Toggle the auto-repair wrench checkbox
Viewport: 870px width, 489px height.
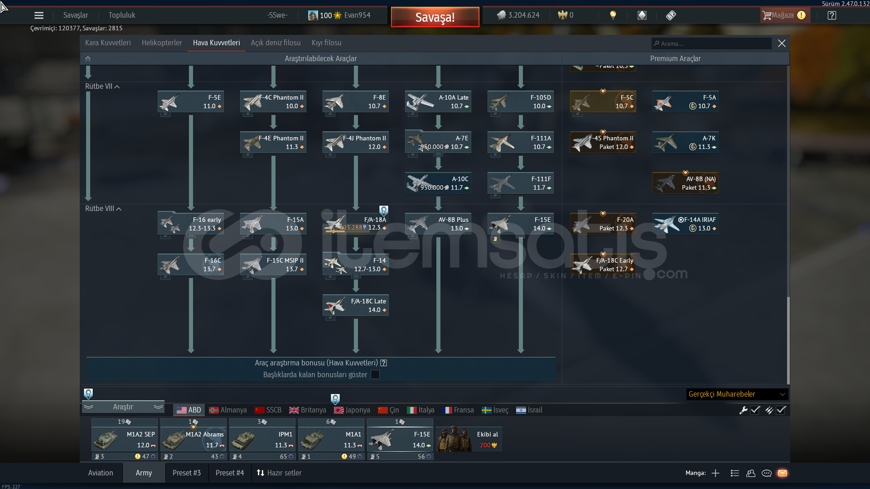(755, 410)
